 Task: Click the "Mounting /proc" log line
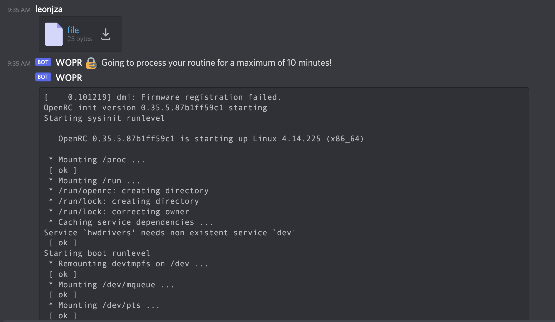pos(97,160)
